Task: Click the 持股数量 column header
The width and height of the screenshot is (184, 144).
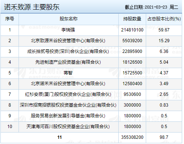Action: point(132,19)
